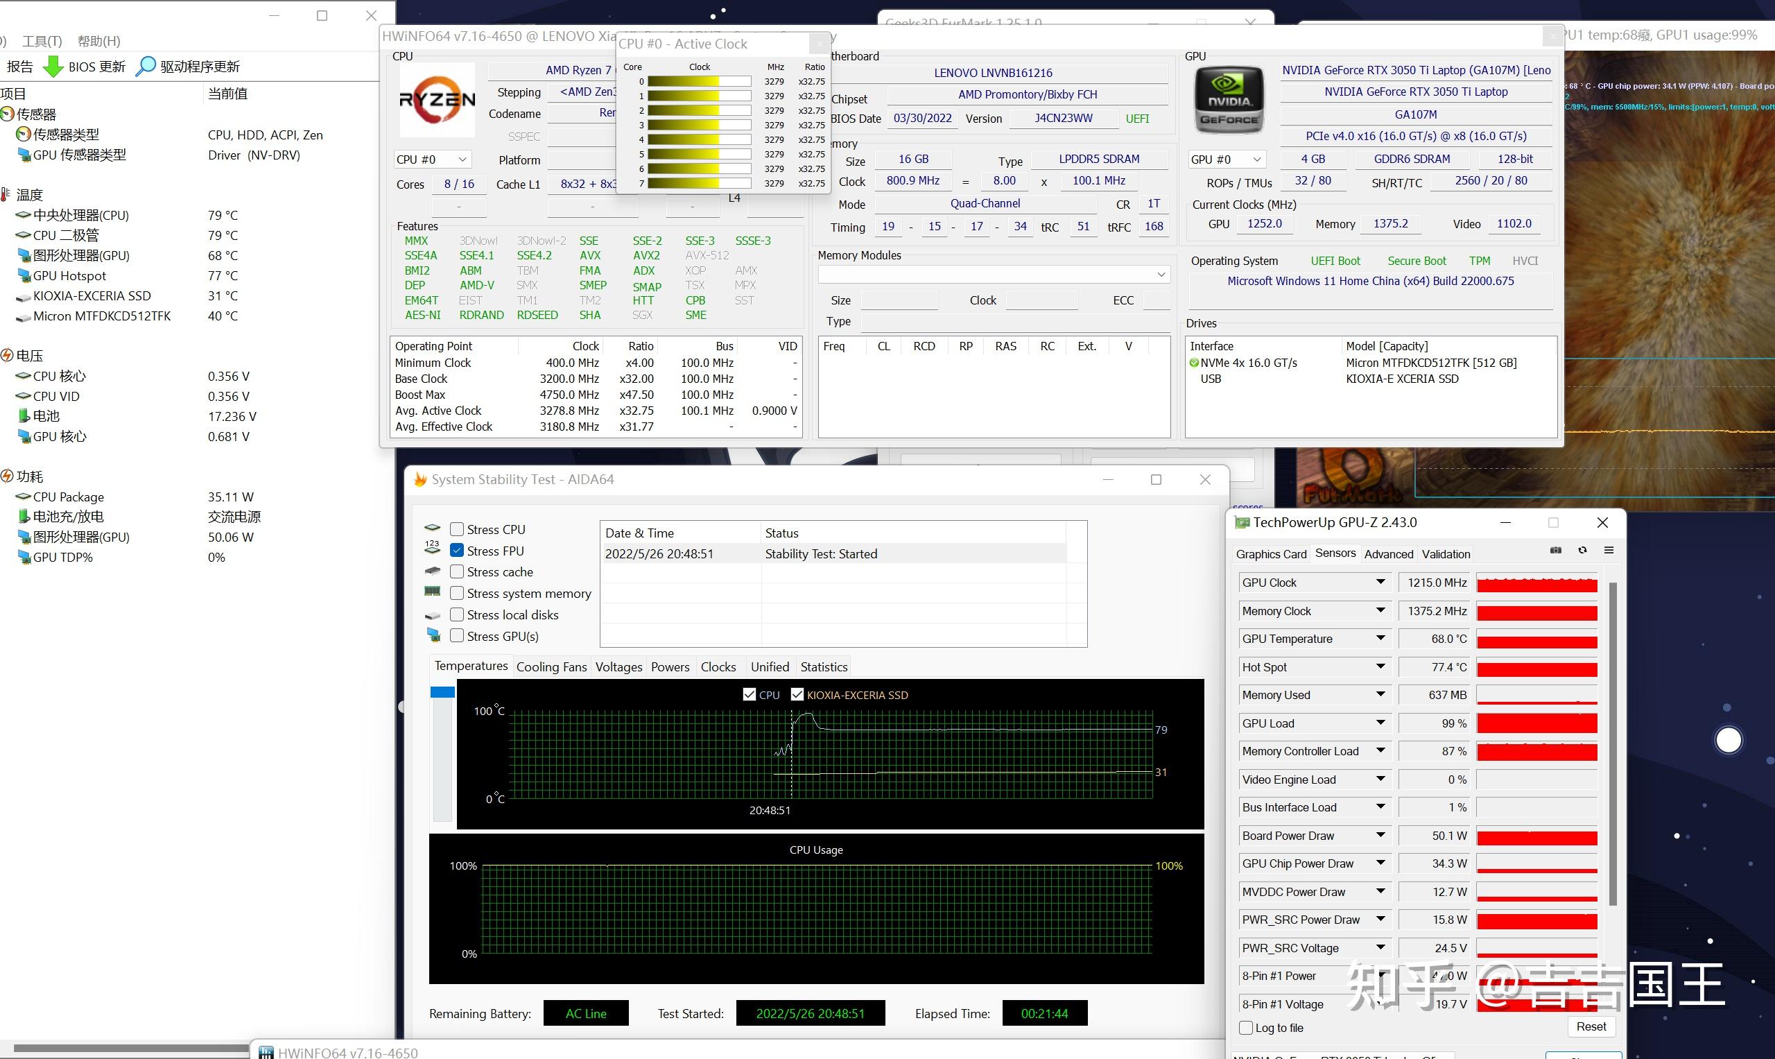Click the GPU-Z title bar app icon

tap(1242, 522)
